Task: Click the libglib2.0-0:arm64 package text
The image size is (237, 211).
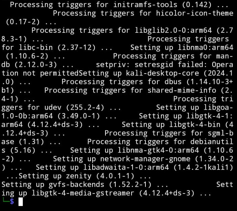Action: pyautogui.click(x=173, y=30)
